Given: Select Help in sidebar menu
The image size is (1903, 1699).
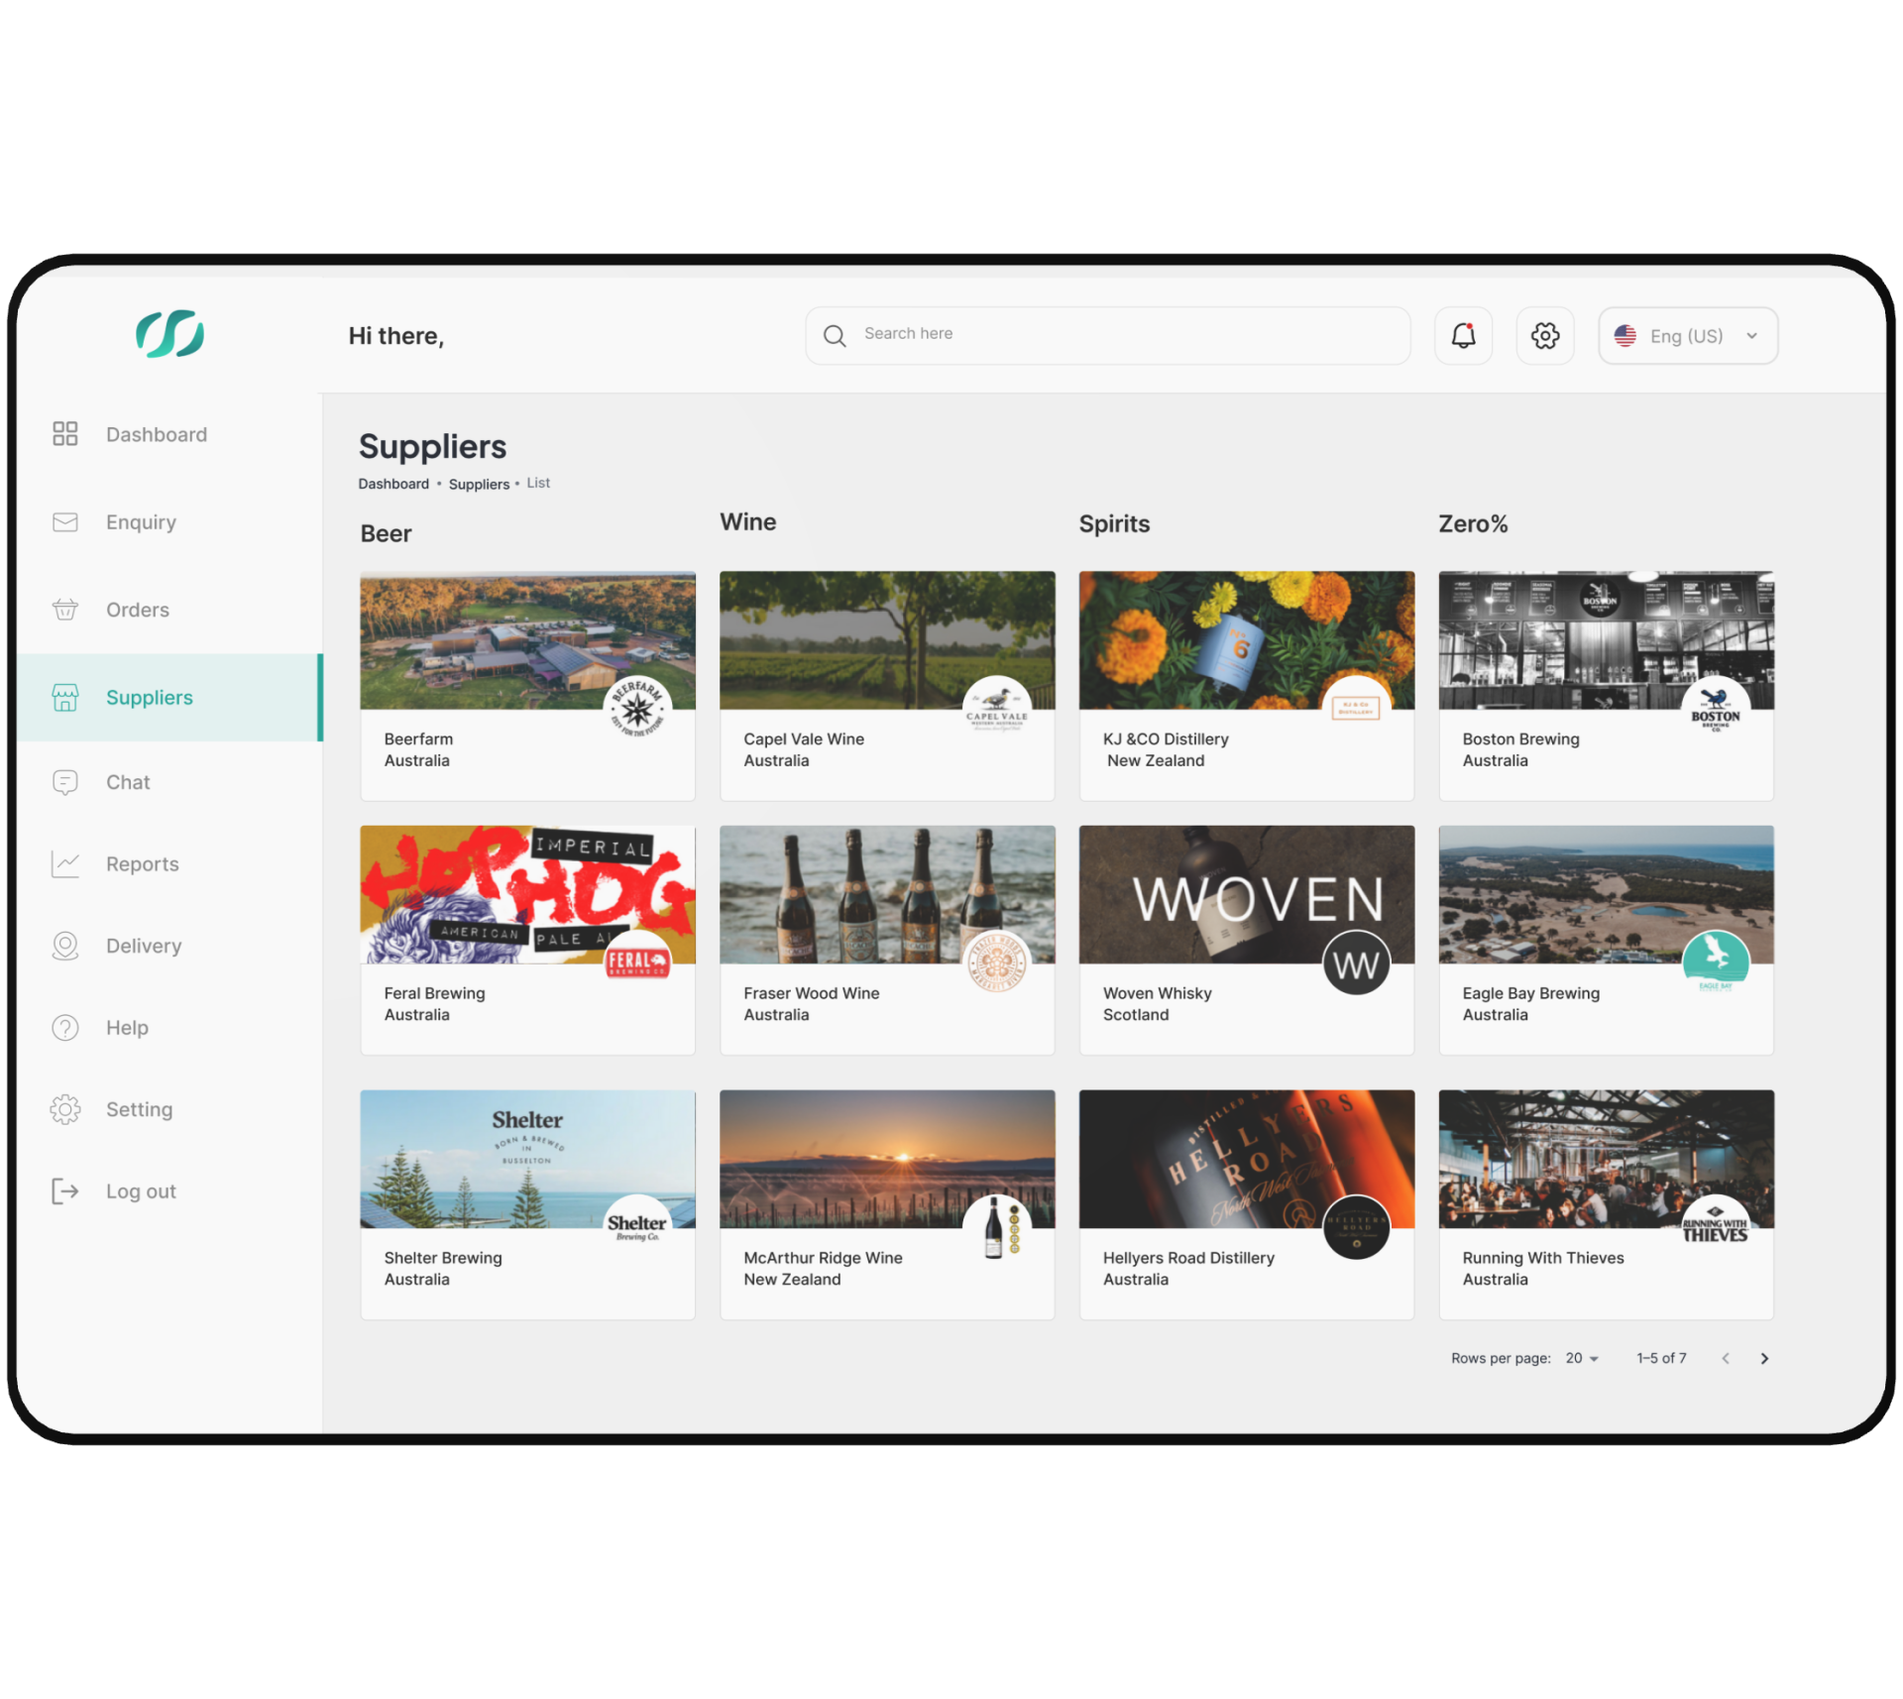Looking at the screenshot, I should 127,1027.
